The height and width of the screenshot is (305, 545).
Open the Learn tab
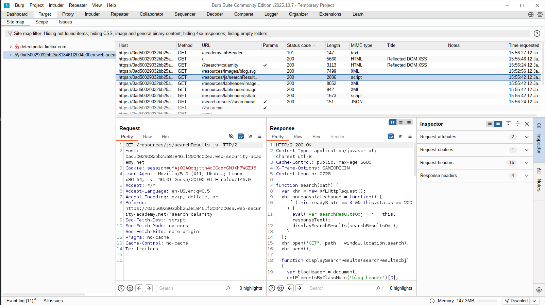(358, 14)
